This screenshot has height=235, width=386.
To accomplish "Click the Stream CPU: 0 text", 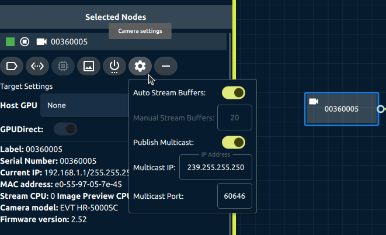I will [x=27, y=196].
